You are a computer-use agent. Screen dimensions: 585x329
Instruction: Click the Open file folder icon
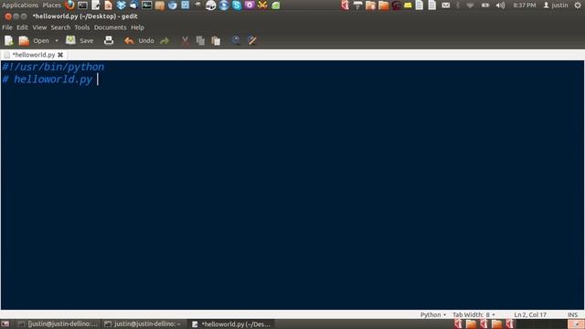(x=24, y=40)
